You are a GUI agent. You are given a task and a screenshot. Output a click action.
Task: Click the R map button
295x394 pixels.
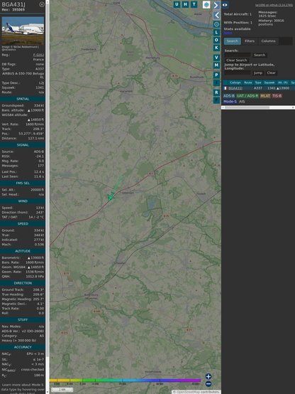216,92
